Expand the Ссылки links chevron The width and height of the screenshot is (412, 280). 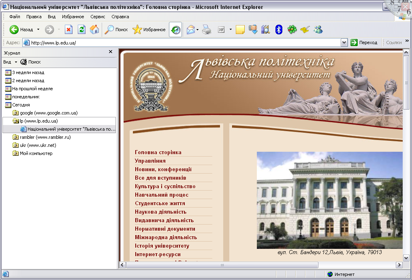click(407, 41)
